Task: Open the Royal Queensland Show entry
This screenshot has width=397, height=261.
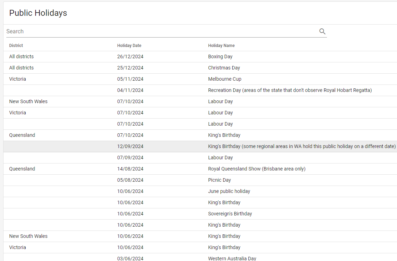Action: (x=257, y=169)
